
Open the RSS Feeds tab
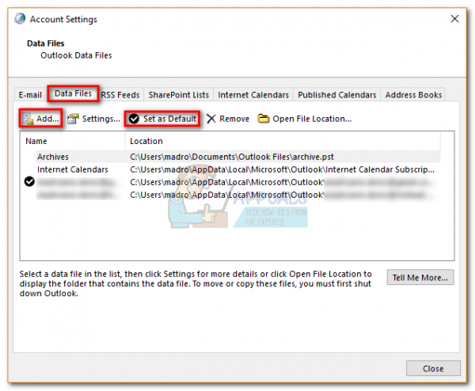point(120,95)
